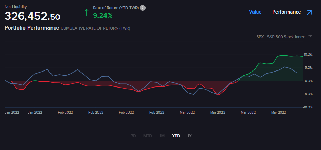Select the 1M time range
This screenshot has height=150, width=321.
tap(162, 136)
